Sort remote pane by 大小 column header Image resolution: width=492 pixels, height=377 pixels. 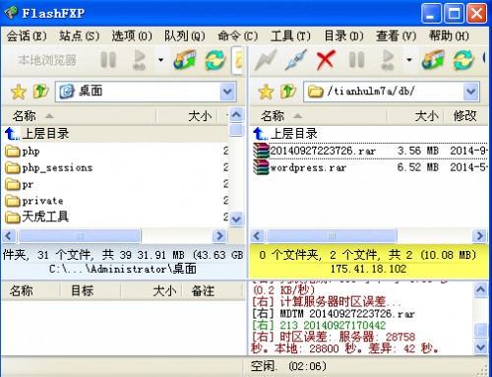(415, 116)
